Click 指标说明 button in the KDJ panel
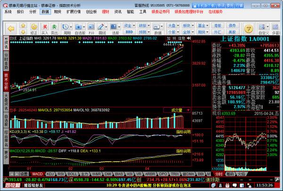Screen dimensions: 283x191 tap(183, 131)
